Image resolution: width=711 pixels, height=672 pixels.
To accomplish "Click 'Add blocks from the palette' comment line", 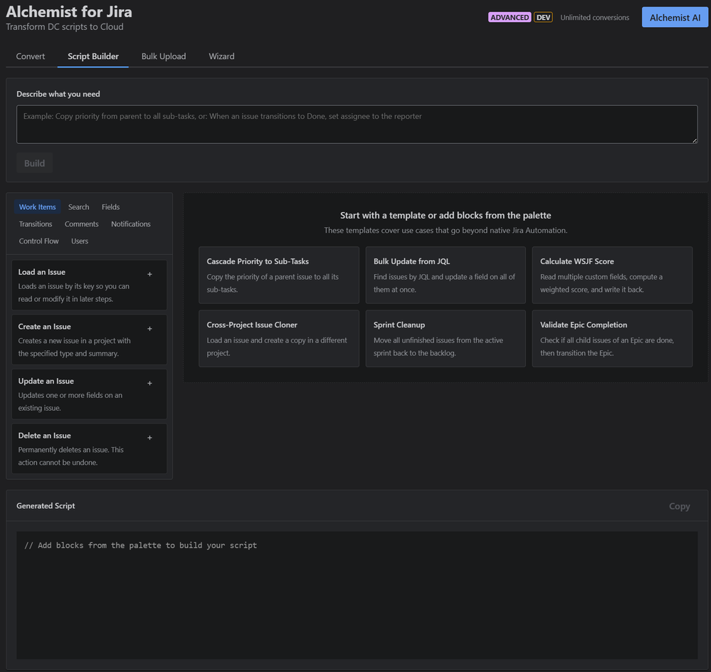I will pos(141,545).
